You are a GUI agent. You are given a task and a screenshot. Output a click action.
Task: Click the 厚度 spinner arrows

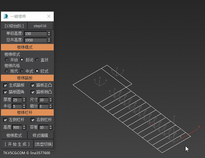pyautogui.click(x=24, y=100)
